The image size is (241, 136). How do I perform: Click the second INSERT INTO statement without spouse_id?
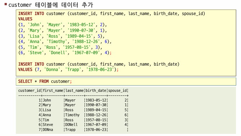[99, 64]
